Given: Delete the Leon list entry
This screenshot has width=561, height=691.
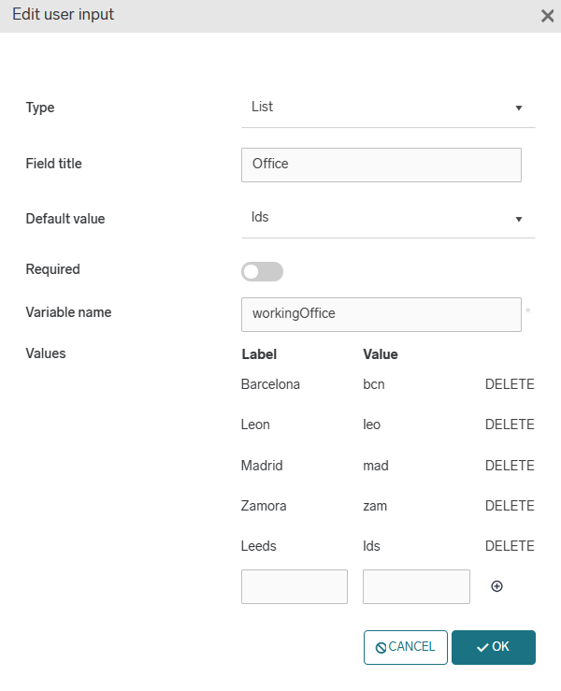Looking at the screenshot, I should click(509, 425).
